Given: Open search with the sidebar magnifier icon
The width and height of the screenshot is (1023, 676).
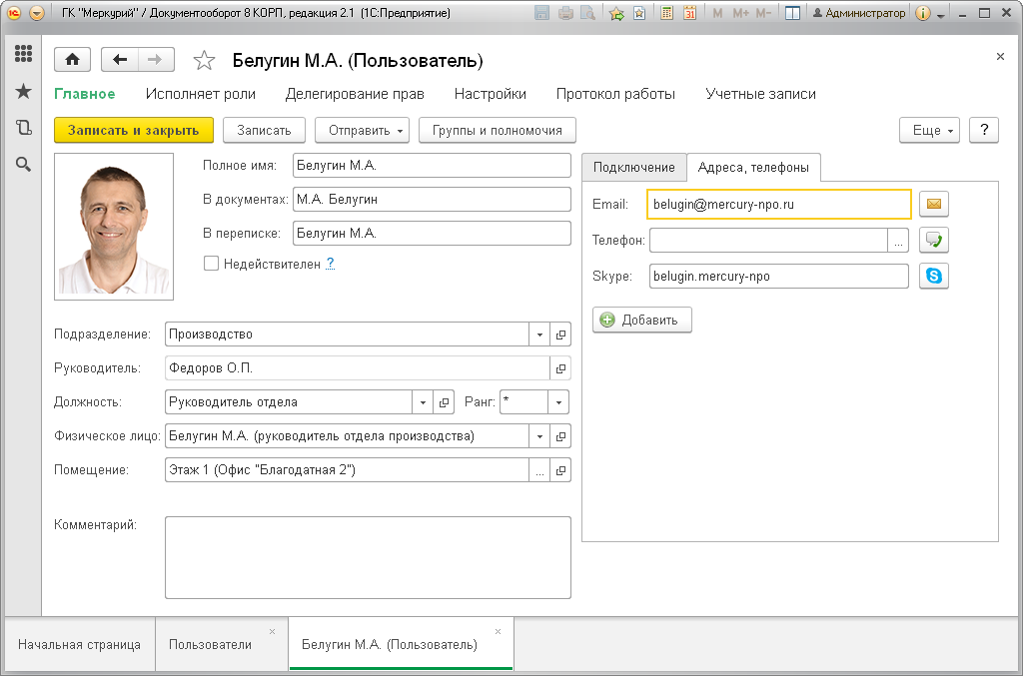Looking at the screenshot, I should [24, 165].
